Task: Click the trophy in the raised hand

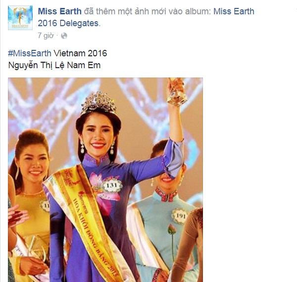Action: (x=177, y=92)
